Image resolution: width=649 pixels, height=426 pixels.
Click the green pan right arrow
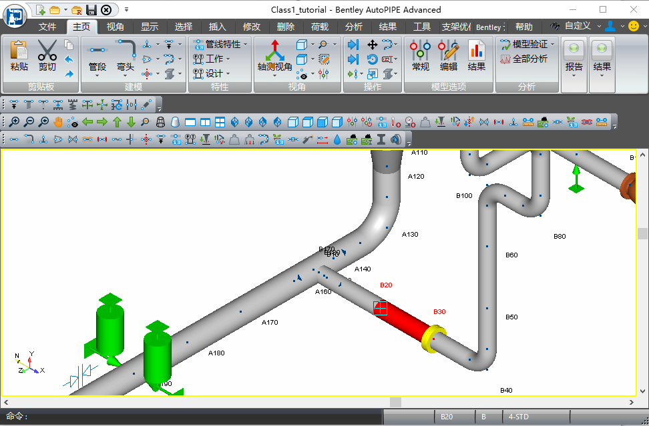coord(101,122)
